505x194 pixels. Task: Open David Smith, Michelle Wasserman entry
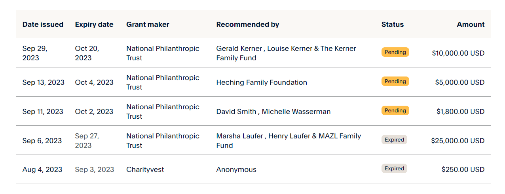click(x=273, y=112)
